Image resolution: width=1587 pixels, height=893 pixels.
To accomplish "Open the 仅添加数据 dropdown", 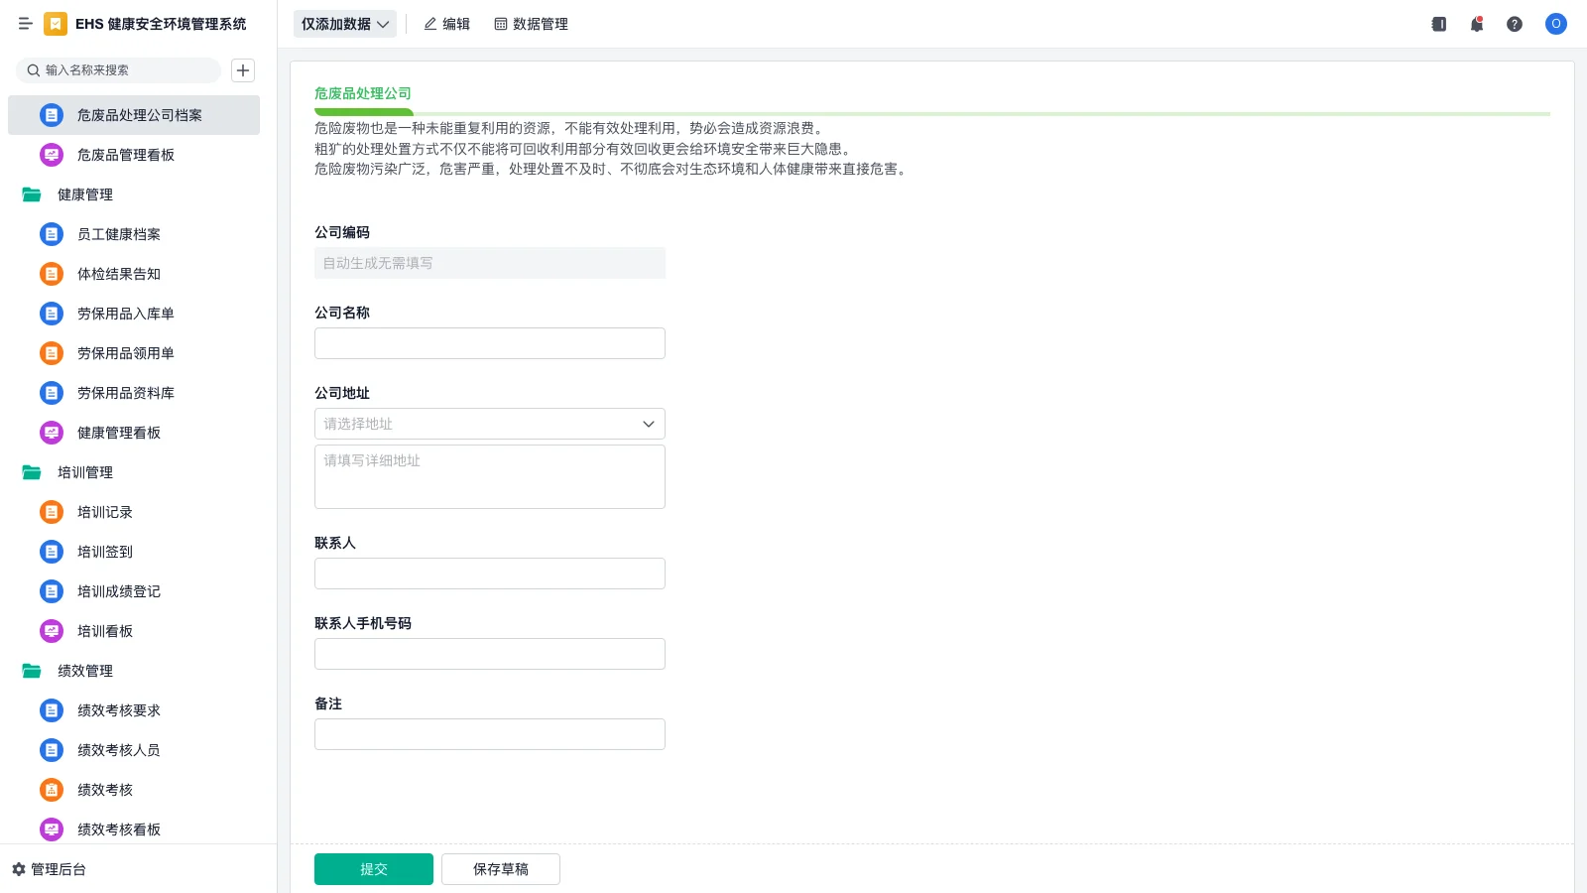I will click(x=343, y=23).
